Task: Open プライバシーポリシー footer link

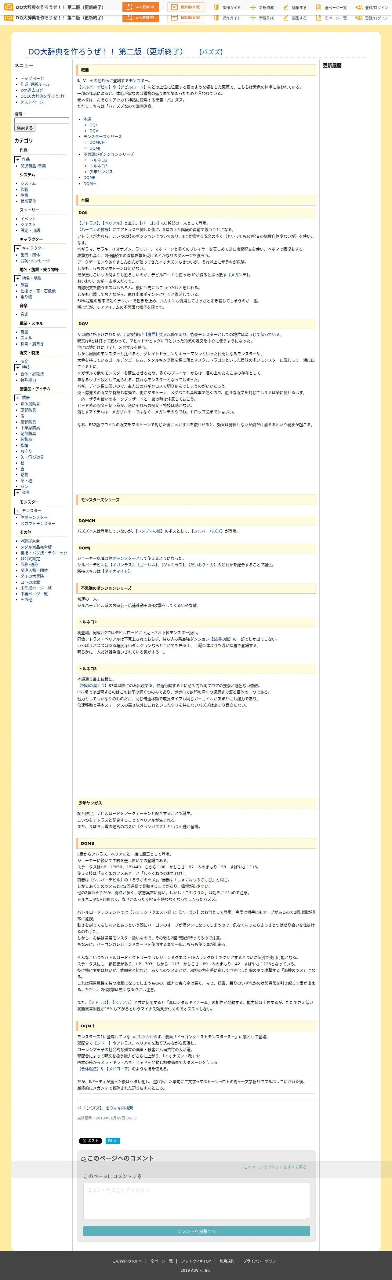Action: coord(261,1261)
